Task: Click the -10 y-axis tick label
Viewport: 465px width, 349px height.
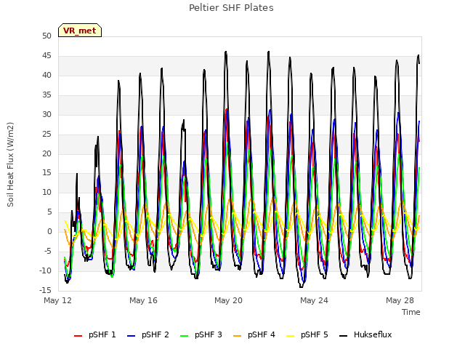Action: tap(45, 270)
